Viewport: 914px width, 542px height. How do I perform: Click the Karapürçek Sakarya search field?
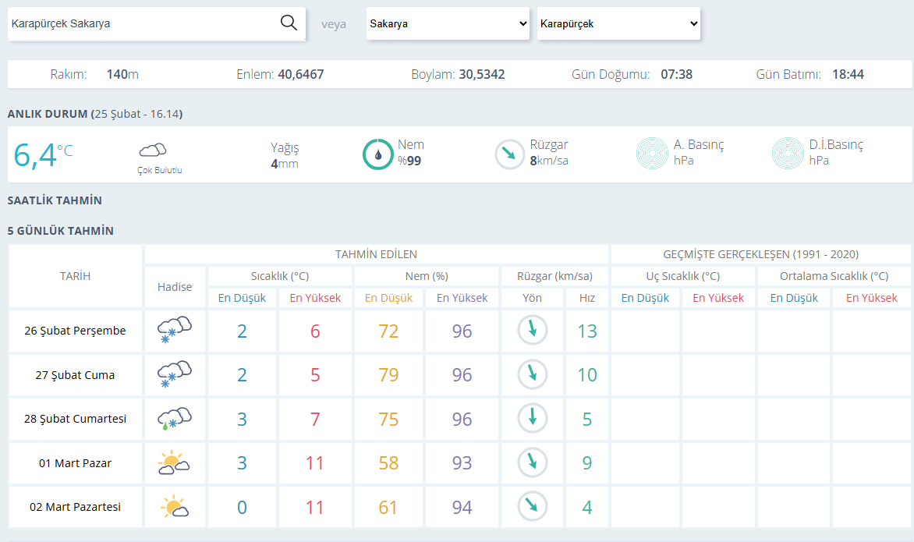(x=143, y=24)
